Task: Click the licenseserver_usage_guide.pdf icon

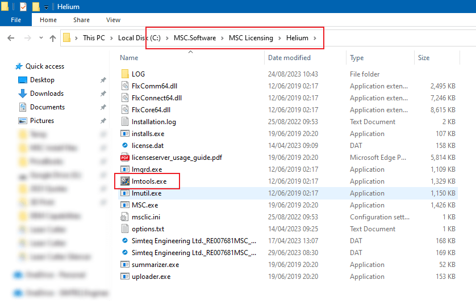Action: coord(125,158)
